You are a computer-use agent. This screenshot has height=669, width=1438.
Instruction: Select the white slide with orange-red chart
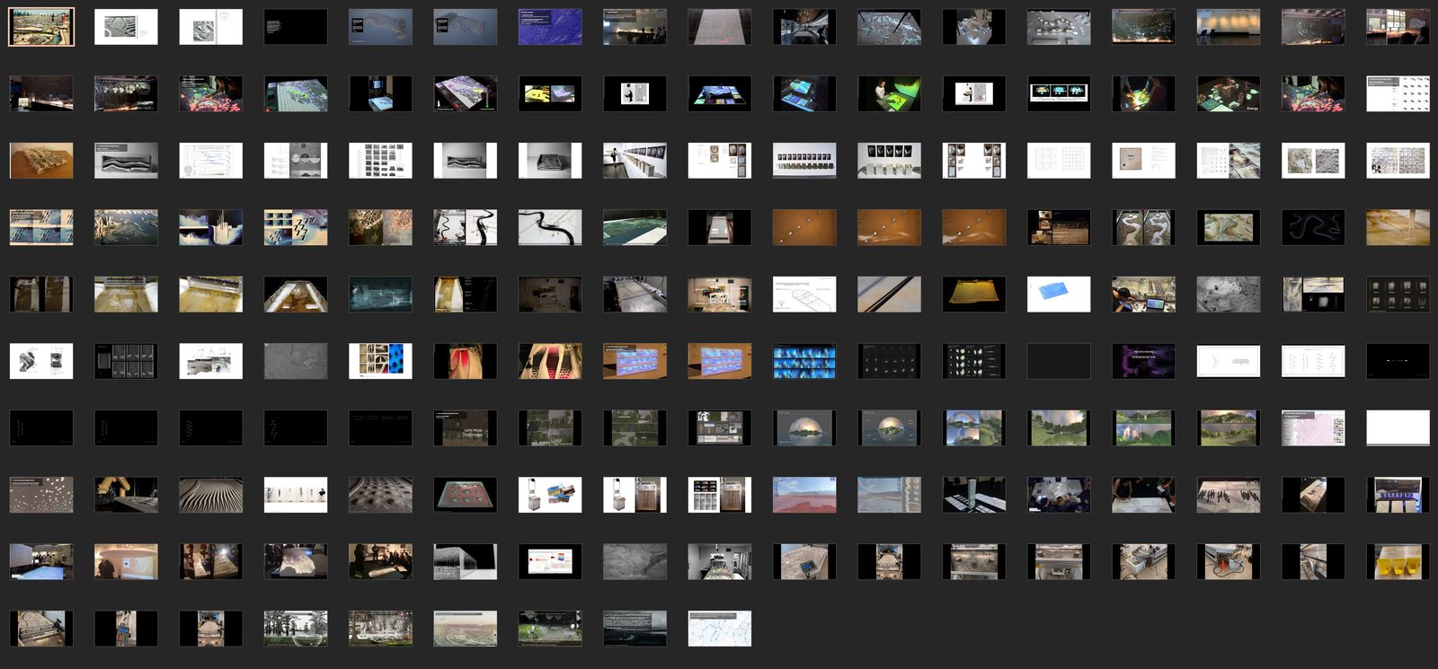[x=550, y=561]
